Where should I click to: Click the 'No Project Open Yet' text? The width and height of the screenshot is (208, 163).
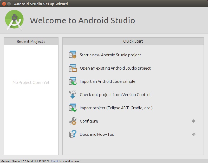point(31,82)
